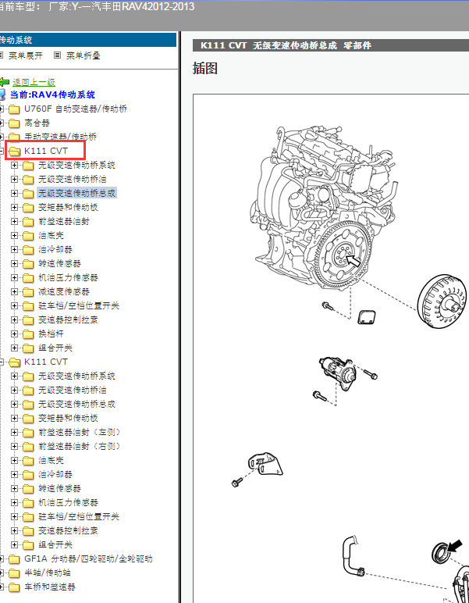
Task: Click folder icon of 离合器
Action: [14, 123]
